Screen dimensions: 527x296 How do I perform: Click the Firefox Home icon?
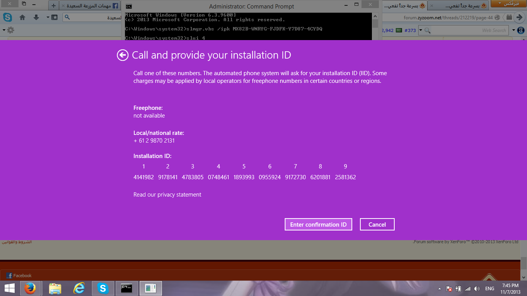[x=22, y=17]
